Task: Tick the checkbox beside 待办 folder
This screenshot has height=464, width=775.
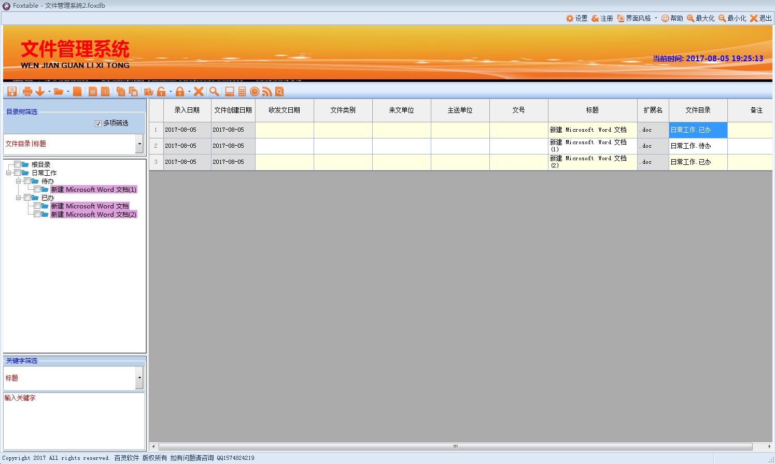Action: pos(27,181)
